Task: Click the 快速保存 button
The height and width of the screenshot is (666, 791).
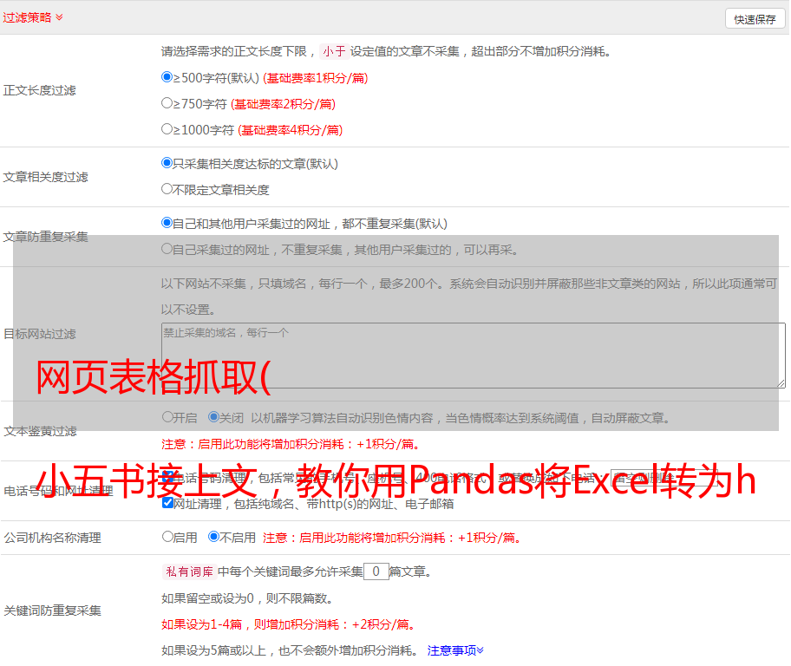Action: tap(755, 19)
